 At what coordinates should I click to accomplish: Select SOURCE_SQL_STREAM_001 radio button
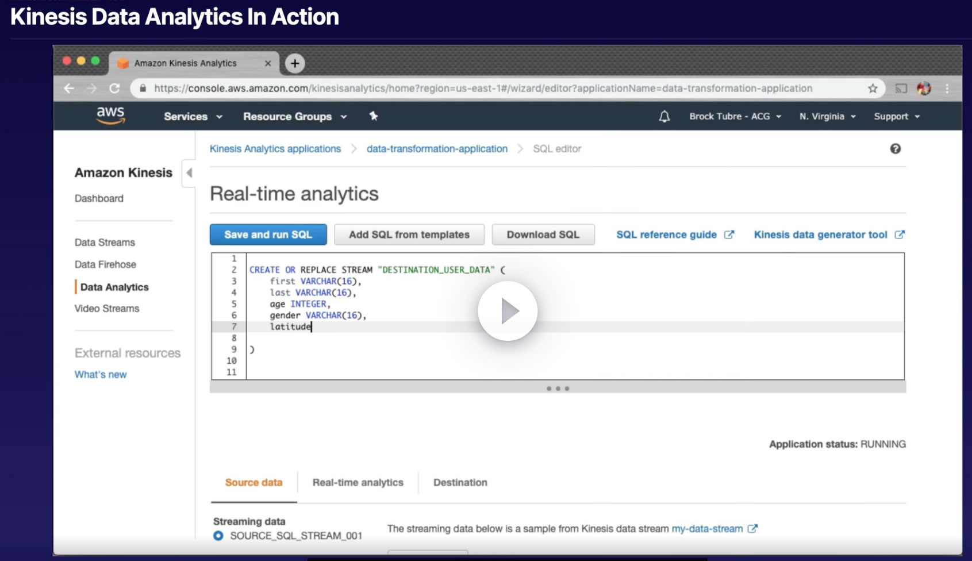(x=218, y=536)
